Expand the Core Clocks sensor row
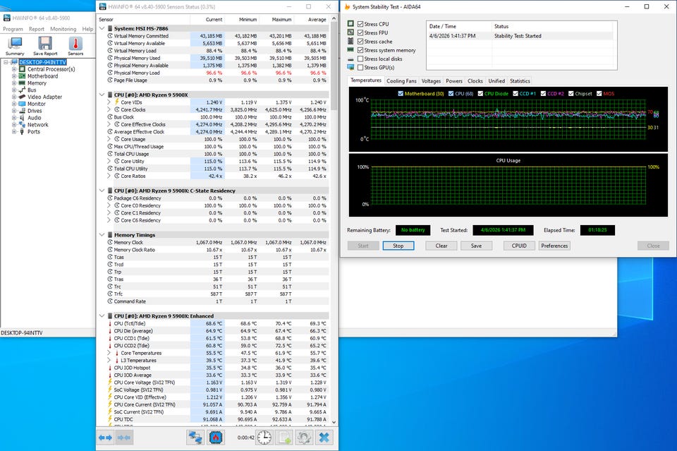This screenshot has width=677, height=451. 109,109
